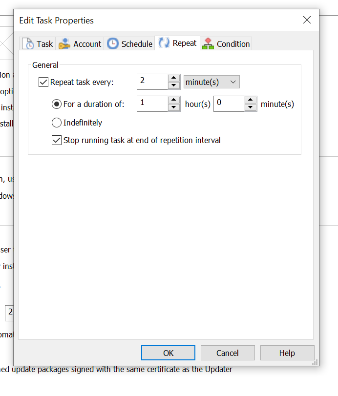Increase duration hours with up arrow
The image size is (338, 396).
(x=174, y=100)
